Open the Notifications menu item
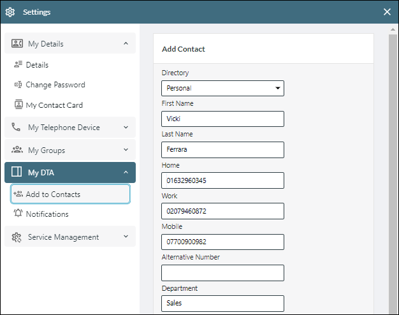Screen dimensions: 399x315 47,214
